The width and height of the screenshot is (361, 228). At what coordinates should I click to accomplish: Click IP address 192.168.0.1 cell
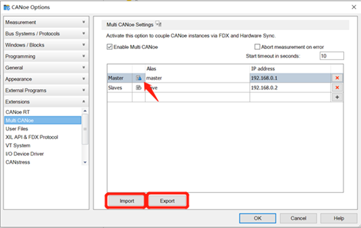(x=290, y=78)
